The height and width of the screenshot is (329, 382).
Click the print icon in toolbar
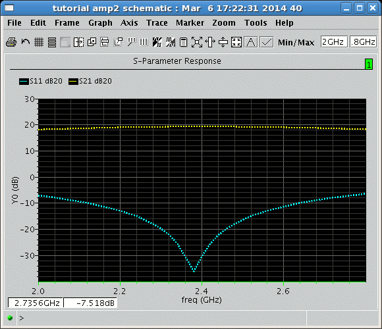pos(11,42)
